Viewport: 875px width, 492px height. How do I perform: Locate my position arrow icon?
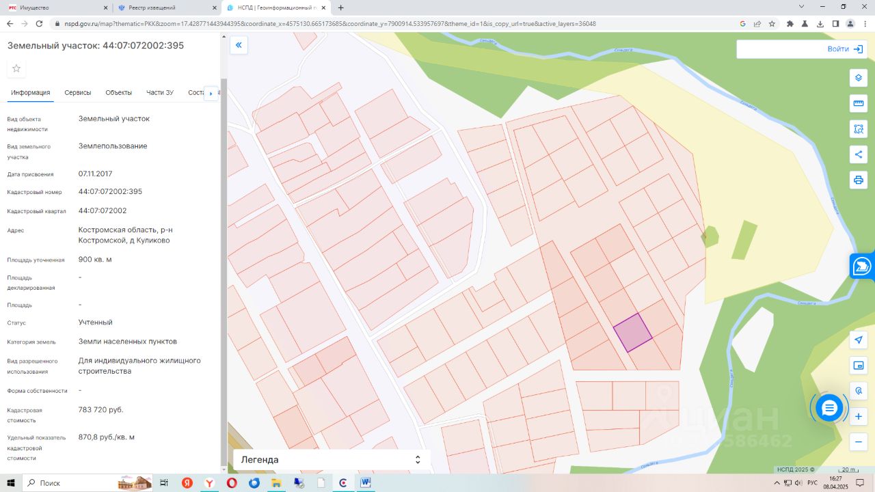(x=859, y=340)
